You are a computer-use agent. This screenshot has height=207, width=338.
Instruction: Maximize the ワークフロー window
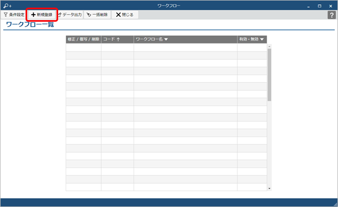click(x=320, y=6)
